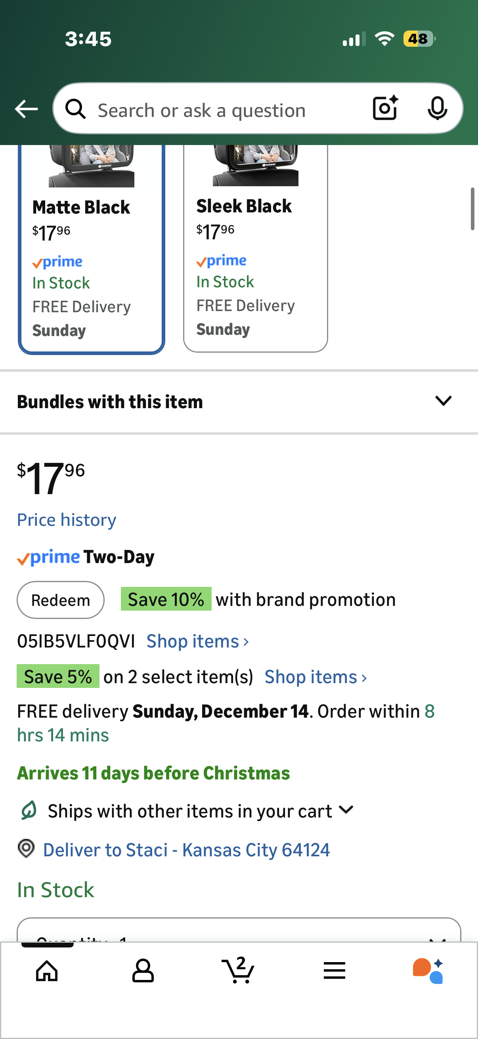This screenshot has height=1039, width=478.
Task: Tap the back arrow icon
Action: coord(26,109)
